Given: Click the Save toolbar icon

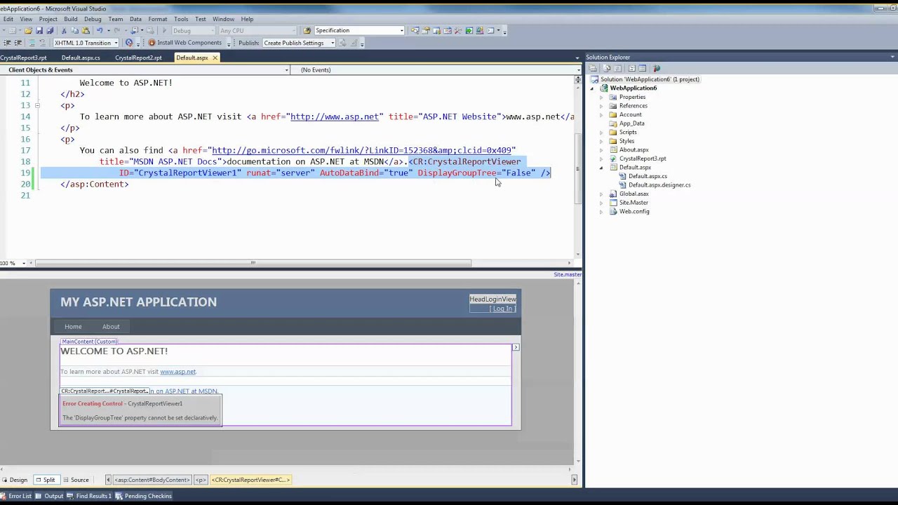Looking at the screenshot, I should (39, 31).
